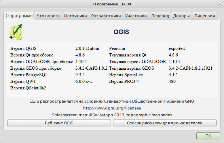Open the "Источники" tab

75,16
